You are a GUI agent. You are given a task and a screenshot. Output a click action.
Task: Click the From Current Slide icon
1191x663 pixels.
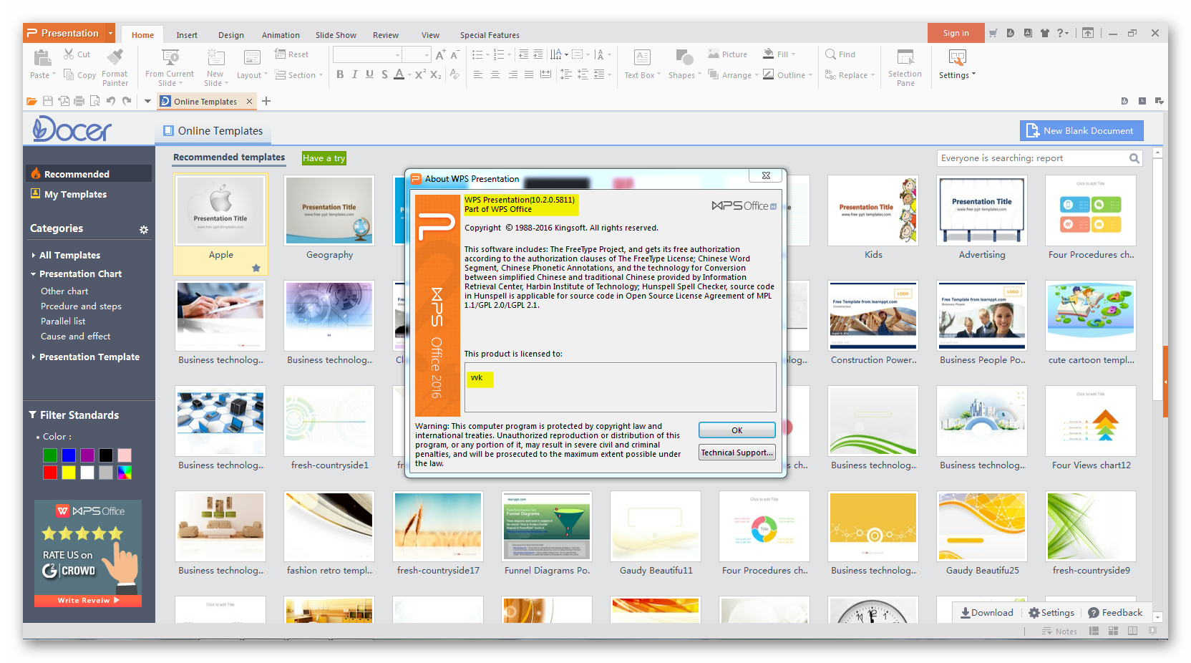coord(170,58)
